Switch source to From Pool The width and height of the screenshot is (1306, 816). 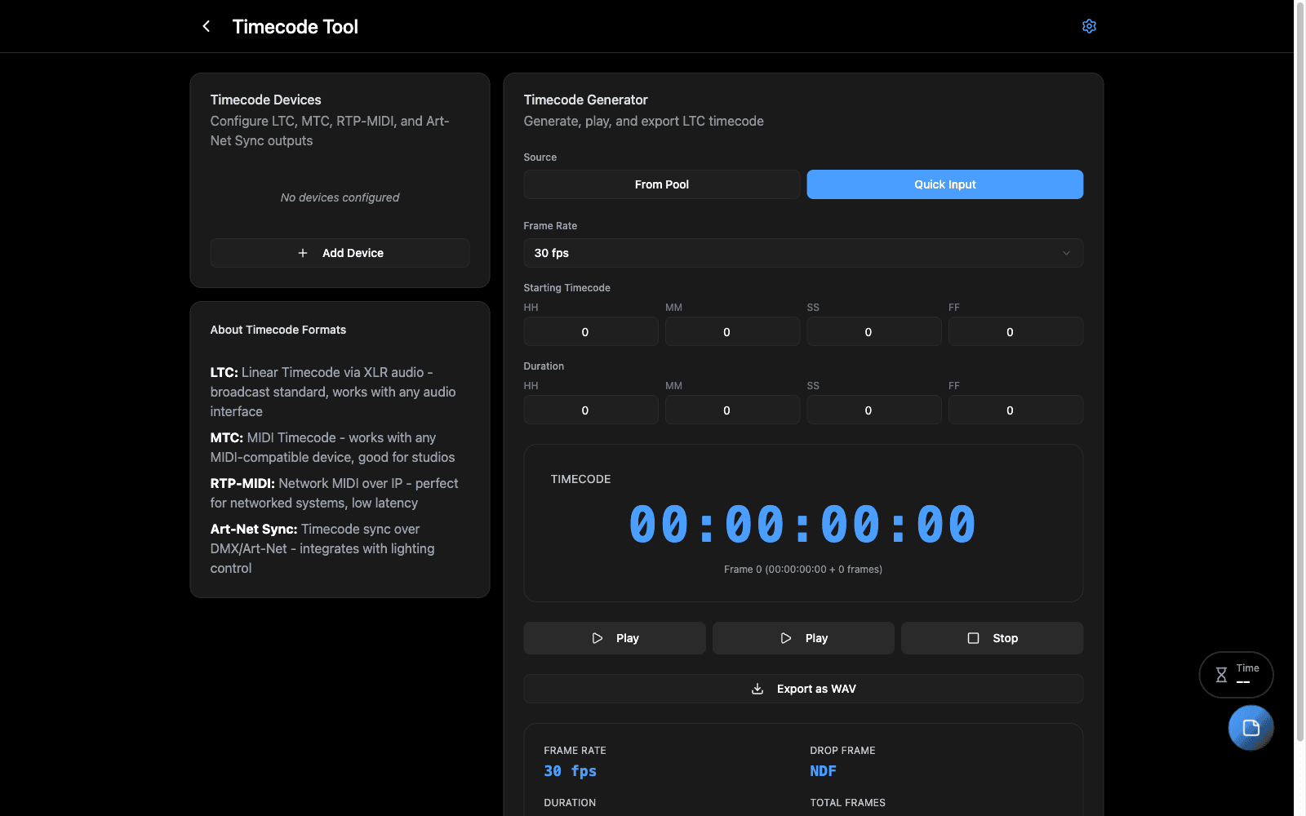click(x=662, y=184)
